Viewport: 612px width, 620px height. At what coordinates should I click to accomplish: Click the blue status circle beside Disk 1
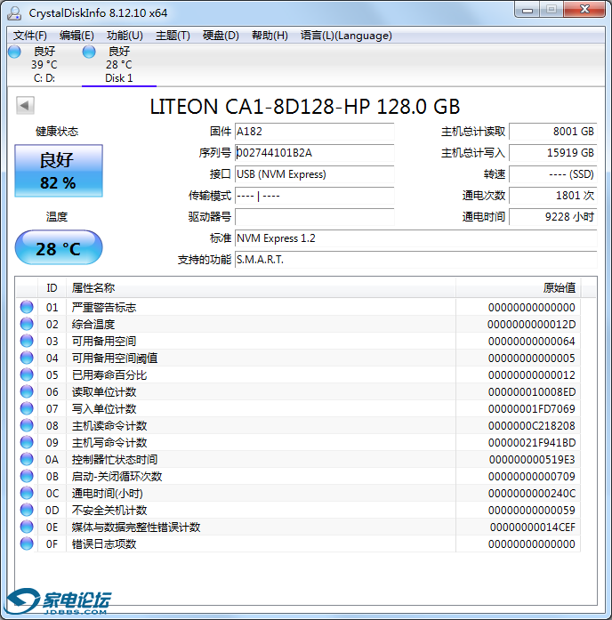pos(89,52)
